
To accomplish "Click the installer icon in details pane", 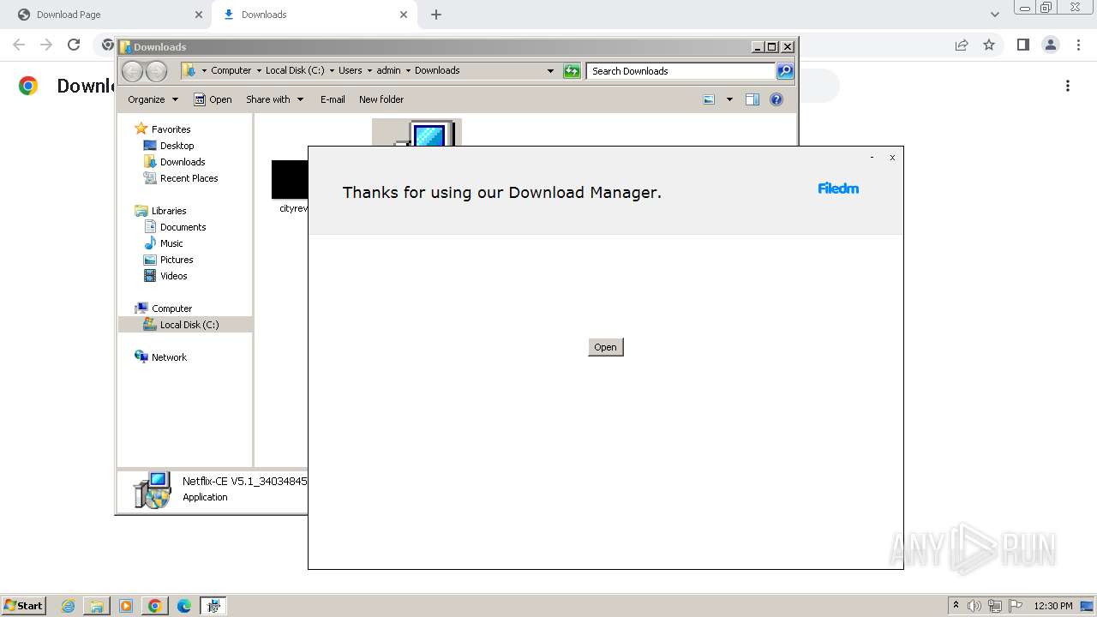I will [x=153, y=489].
